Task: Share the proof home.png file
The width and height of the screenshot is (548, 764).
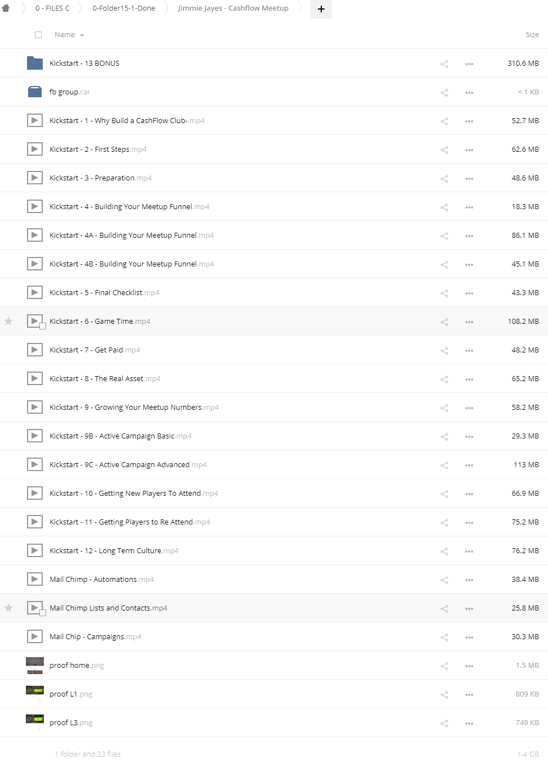Action: (x=444, y=666)
